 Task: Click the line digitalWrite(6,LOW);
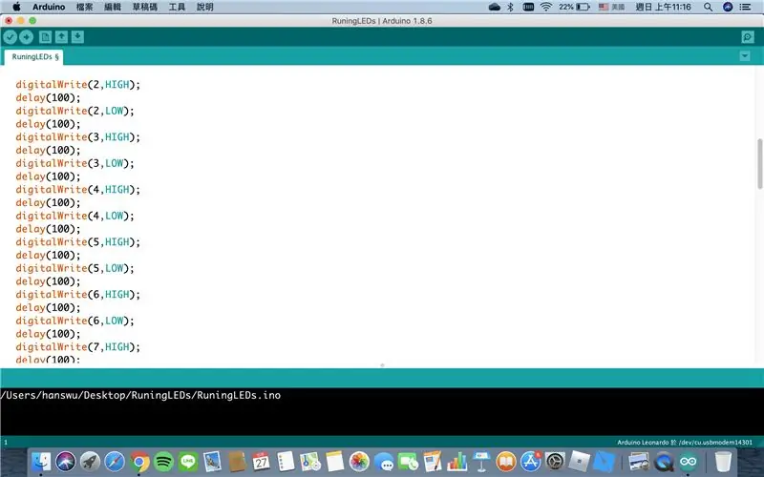(x=74, y=321)
